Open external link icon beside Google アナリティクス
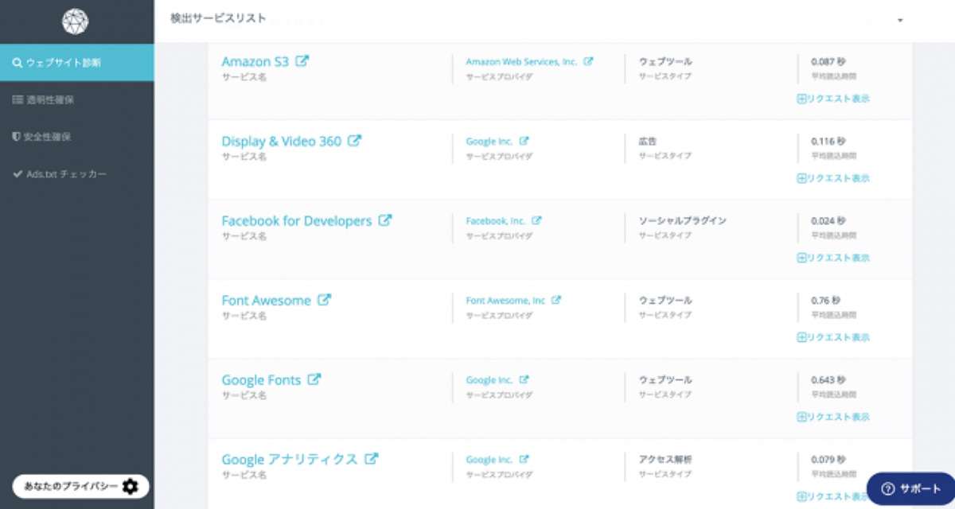Viewport: 955px width, 509px height. click(x=371, y=459)
